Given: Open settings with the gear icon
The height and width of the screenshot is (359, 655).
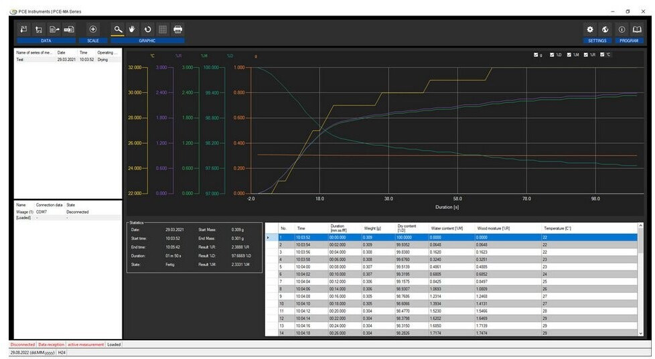Looking at the screenshot, I should pyautogui.click(x=590, y=29).
